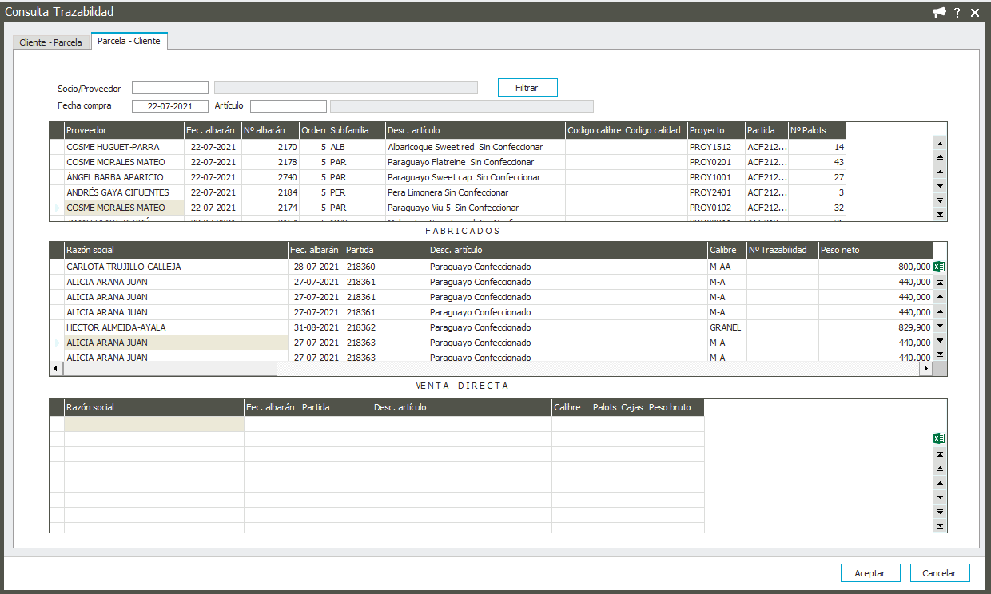Move up one row in the Venta Directa grid
991x594 pixels.
940,483
